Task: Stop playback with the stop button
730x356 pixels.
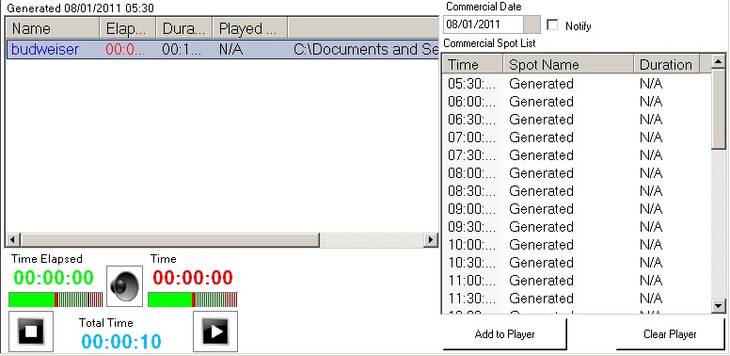Action: pyautogui.click(x=31, y=332)
